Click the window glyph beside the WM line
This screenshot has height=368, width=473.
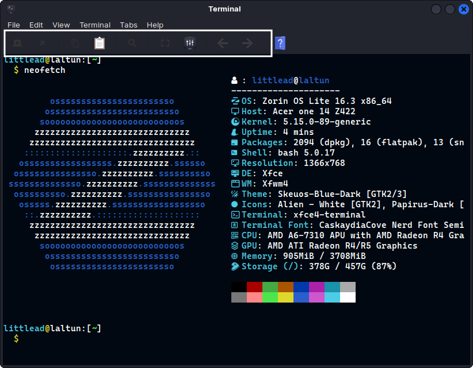(x=235, y=184)
